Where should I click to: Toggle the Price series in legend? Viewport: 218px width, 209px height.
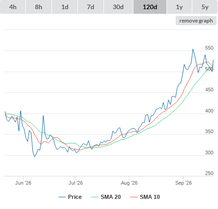point(70,197)
